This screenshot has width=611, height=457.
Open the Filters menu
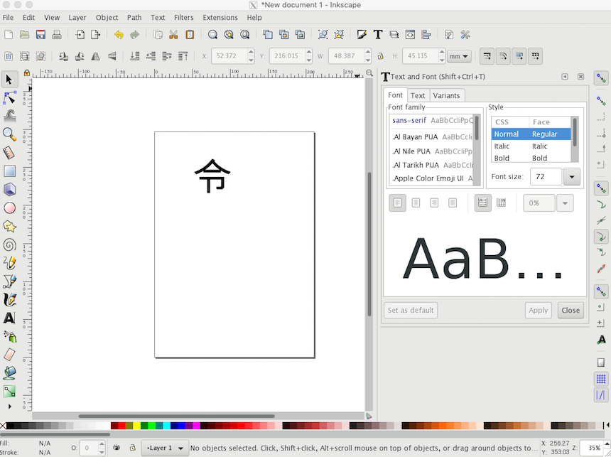[x=183, y=18]
